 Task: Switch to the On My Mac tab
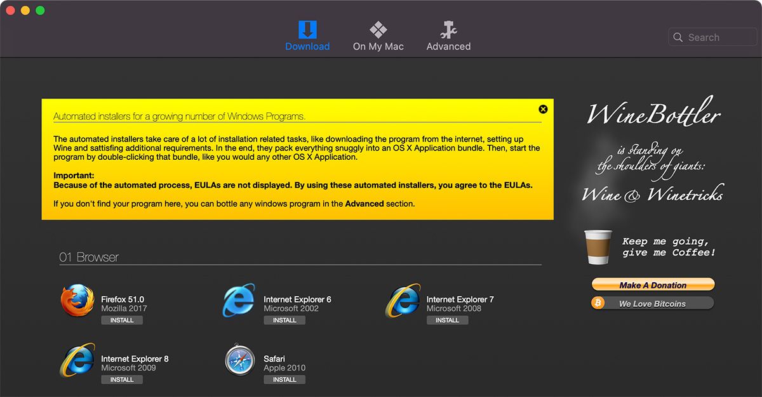378,36
